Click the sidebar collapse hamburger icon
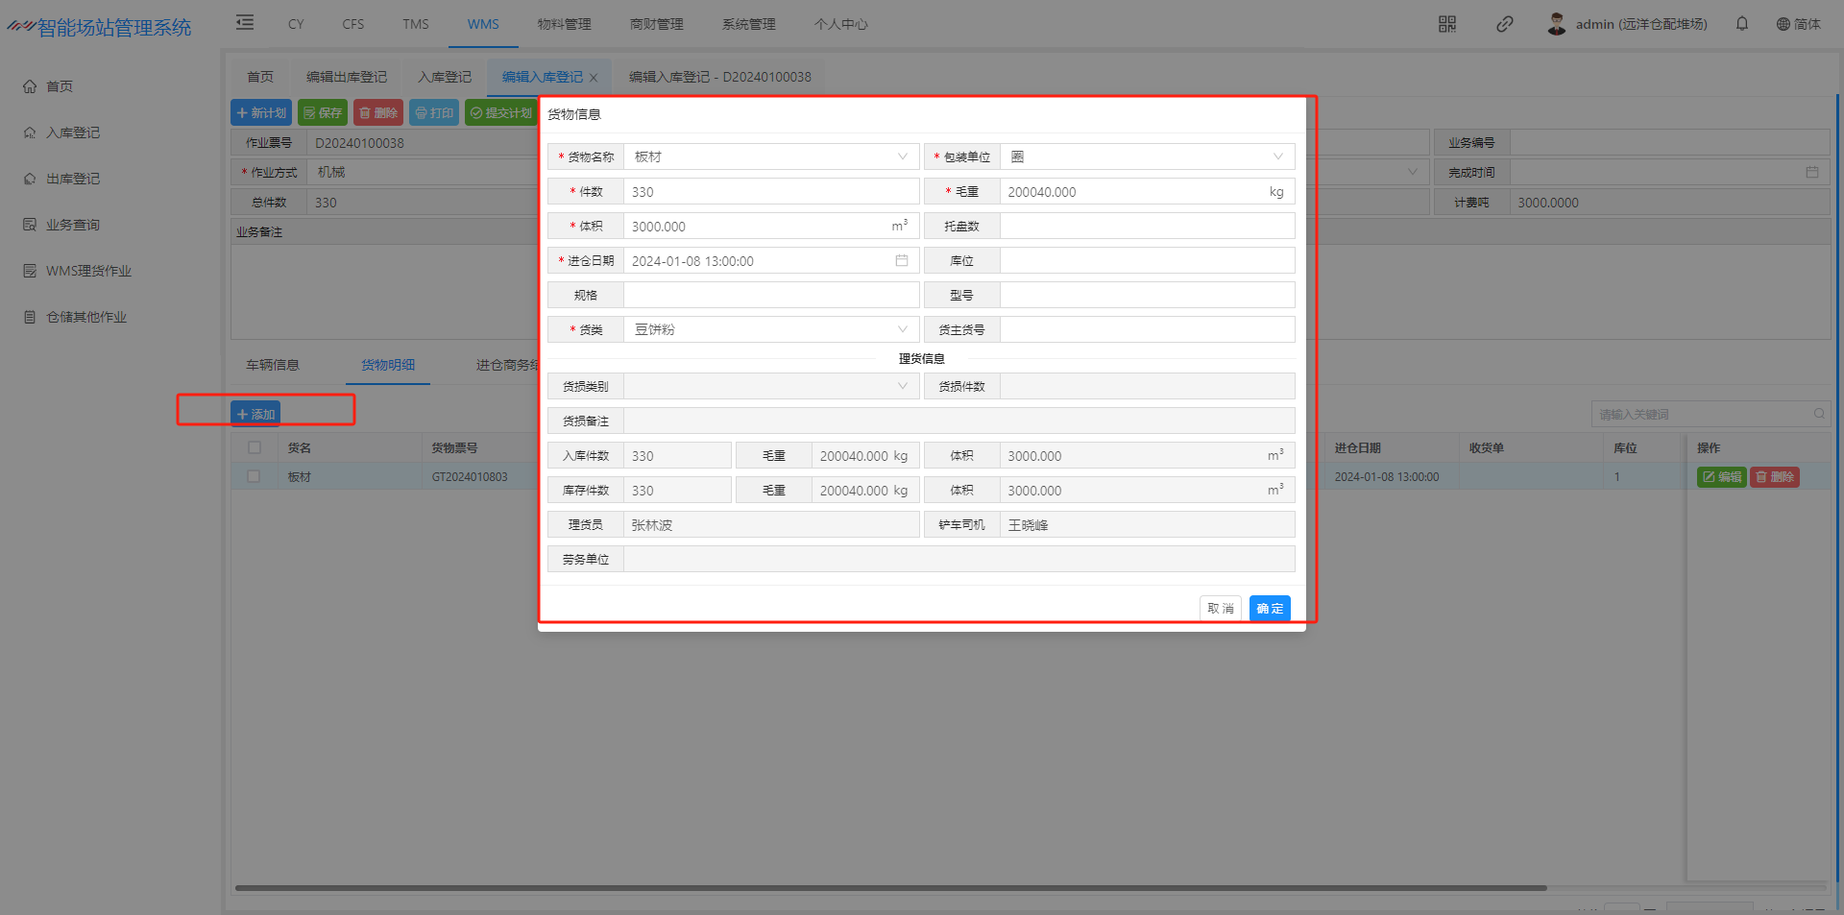This screenshot has width=1844, height=915. pos(245,23)
